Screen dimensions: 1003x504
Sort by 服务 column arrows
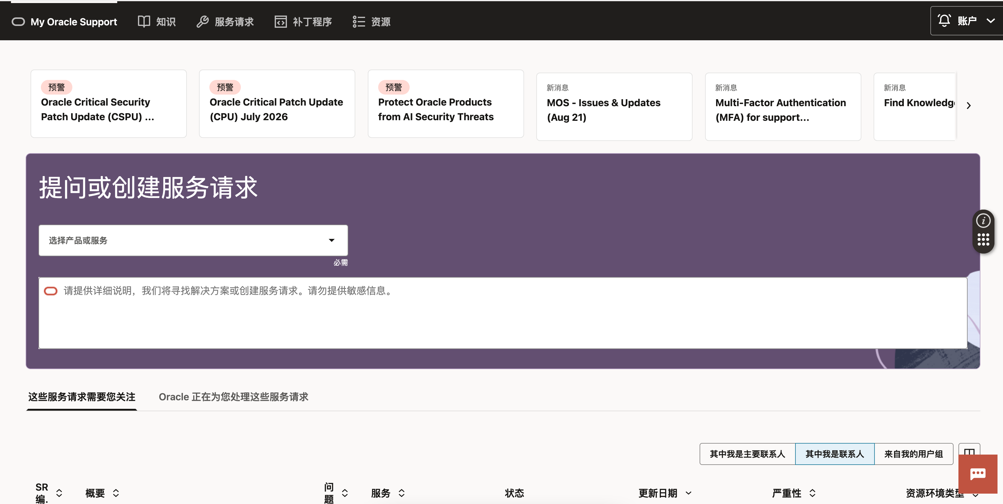[402, 493]
